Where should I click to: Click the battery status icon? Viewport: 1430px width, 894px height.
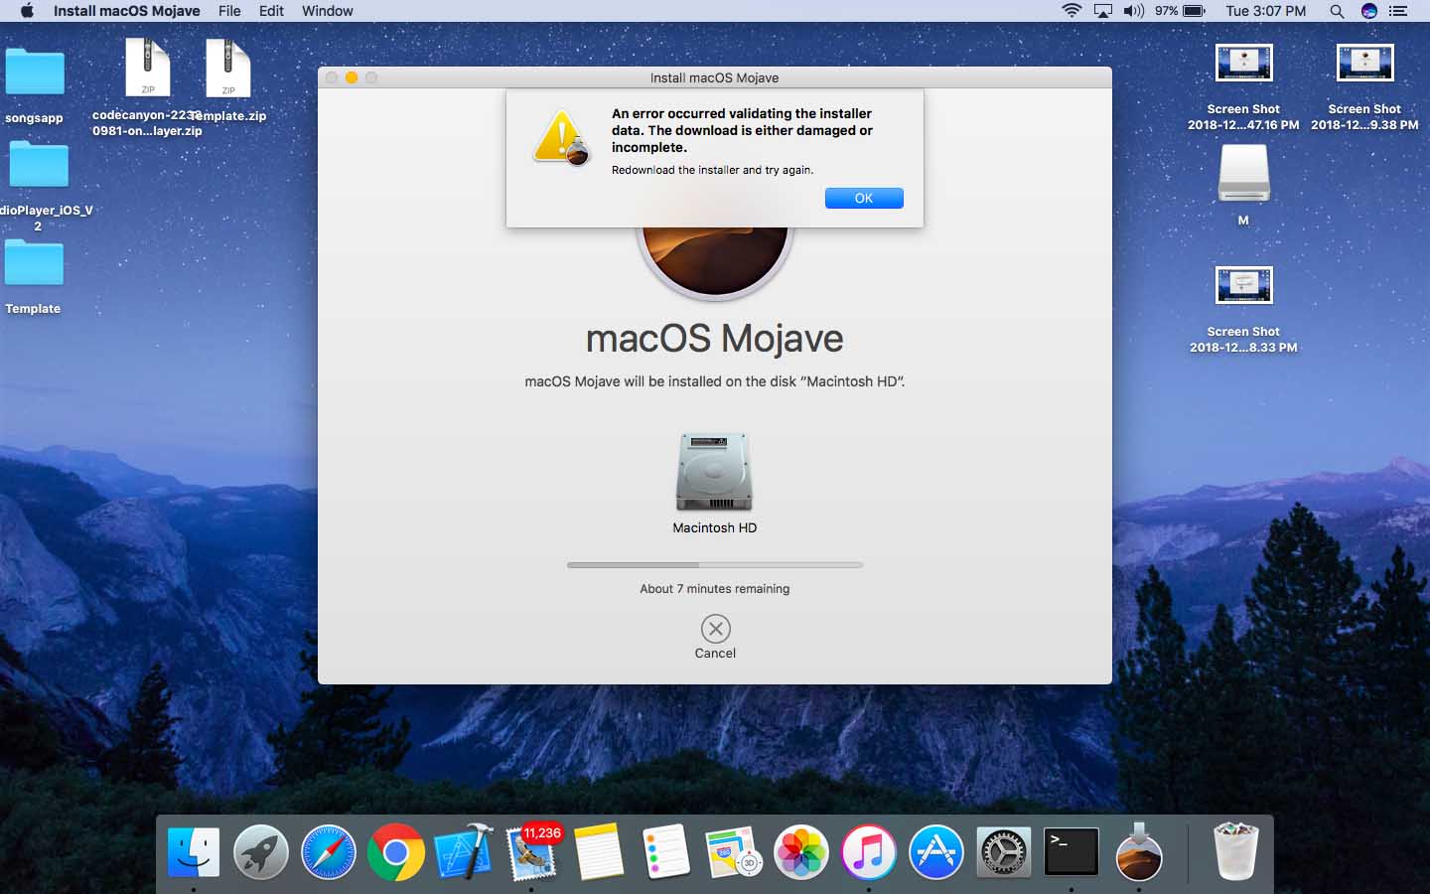(x=1194, y=11)
